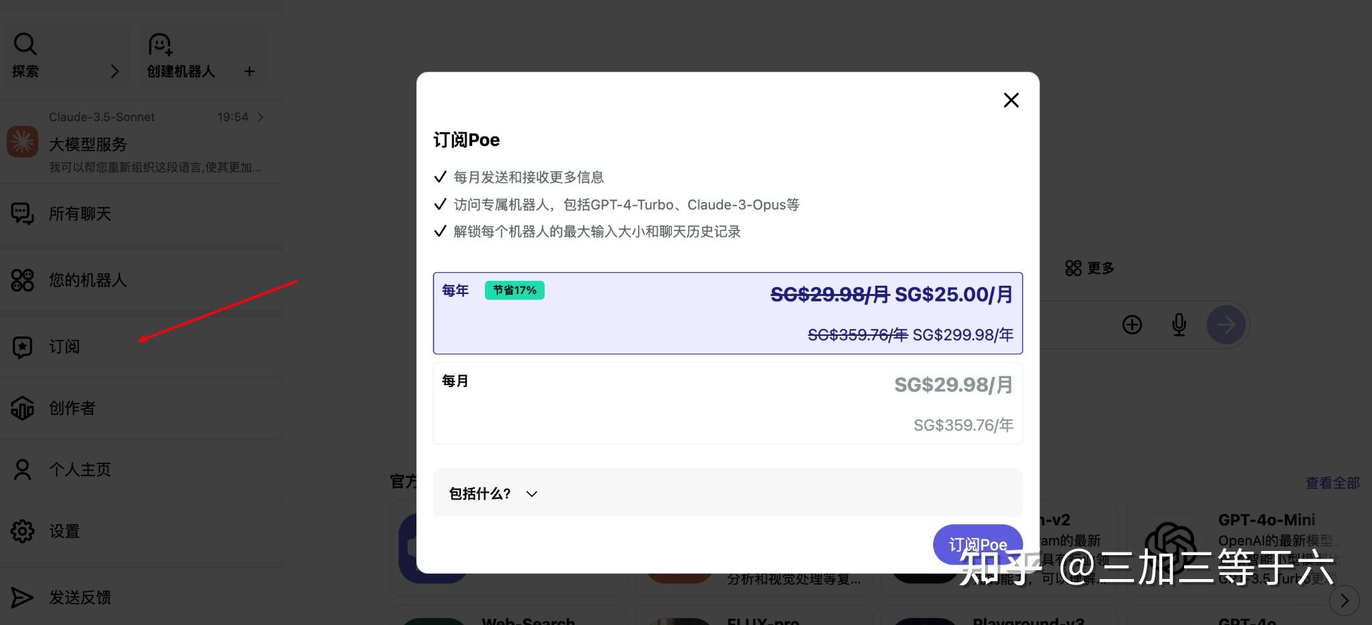
Task: Expand the 包括什么? section
Action: pos(491,493)
